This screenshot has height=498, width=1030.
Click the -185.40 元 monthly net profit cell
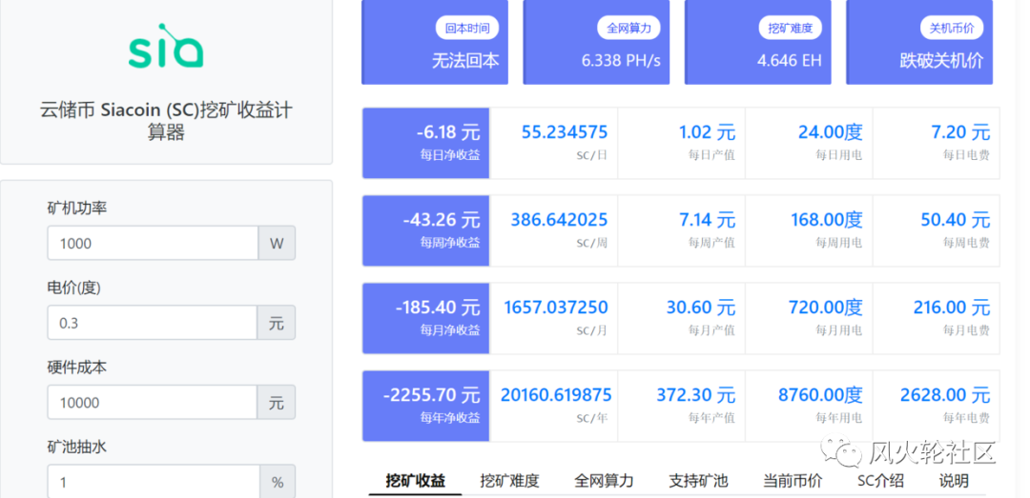point(425,318)
